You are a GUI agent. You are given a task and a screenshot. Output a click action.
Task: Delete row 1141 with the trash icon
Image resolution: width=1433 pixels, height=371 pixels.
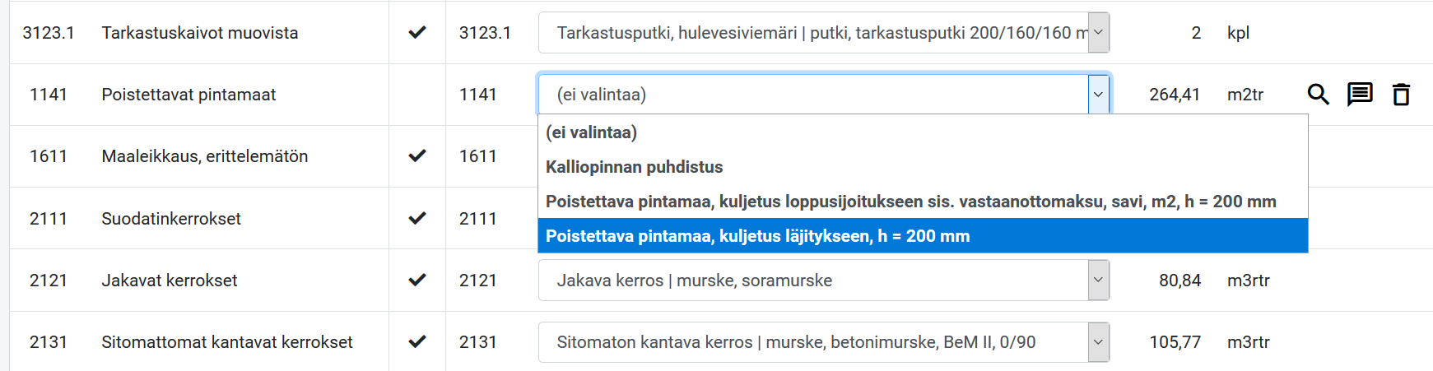[1401, 95]
